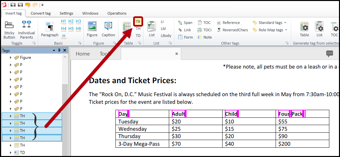The width and height of the screenshot is (340, 157).
Task: Insert an H2 heading tag
Action: point(71,21)
